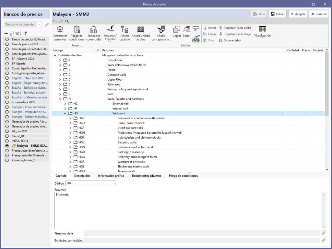Click Añadir capítulo tool
Screen dimensions: 332x249
point(124,30)
